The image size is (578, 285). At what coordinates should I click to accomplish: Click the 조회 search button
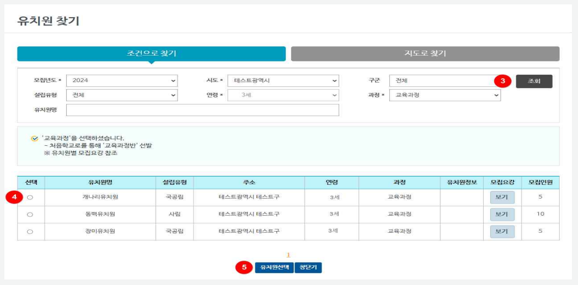[x=534, y=81]
